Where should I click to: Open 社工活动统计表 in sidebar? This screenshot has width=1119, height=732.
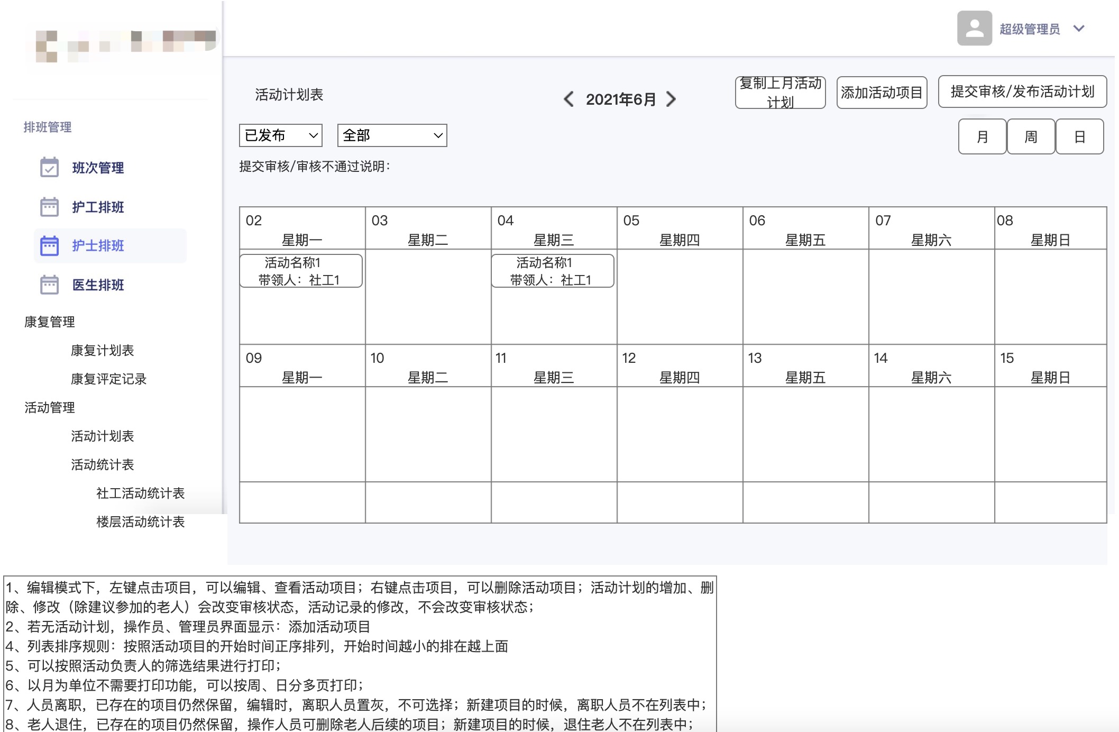pos(141,493)
